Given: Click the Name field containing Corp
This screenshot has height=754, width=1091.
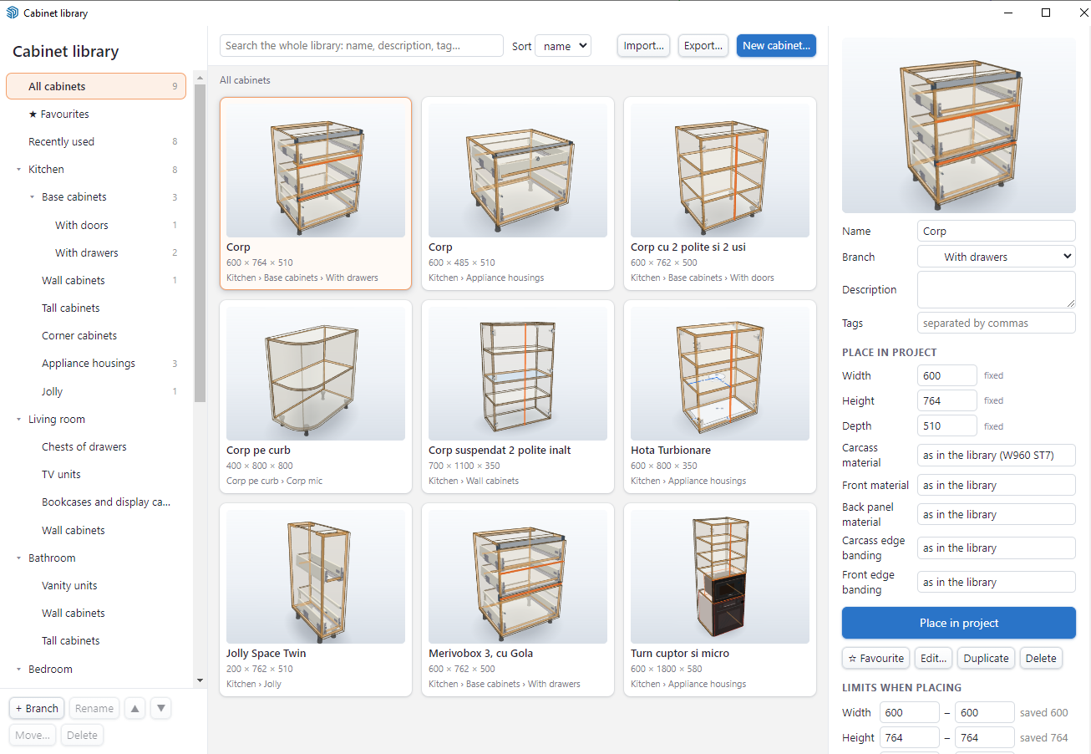Looking at the screenshot, I should pos(997,231).
